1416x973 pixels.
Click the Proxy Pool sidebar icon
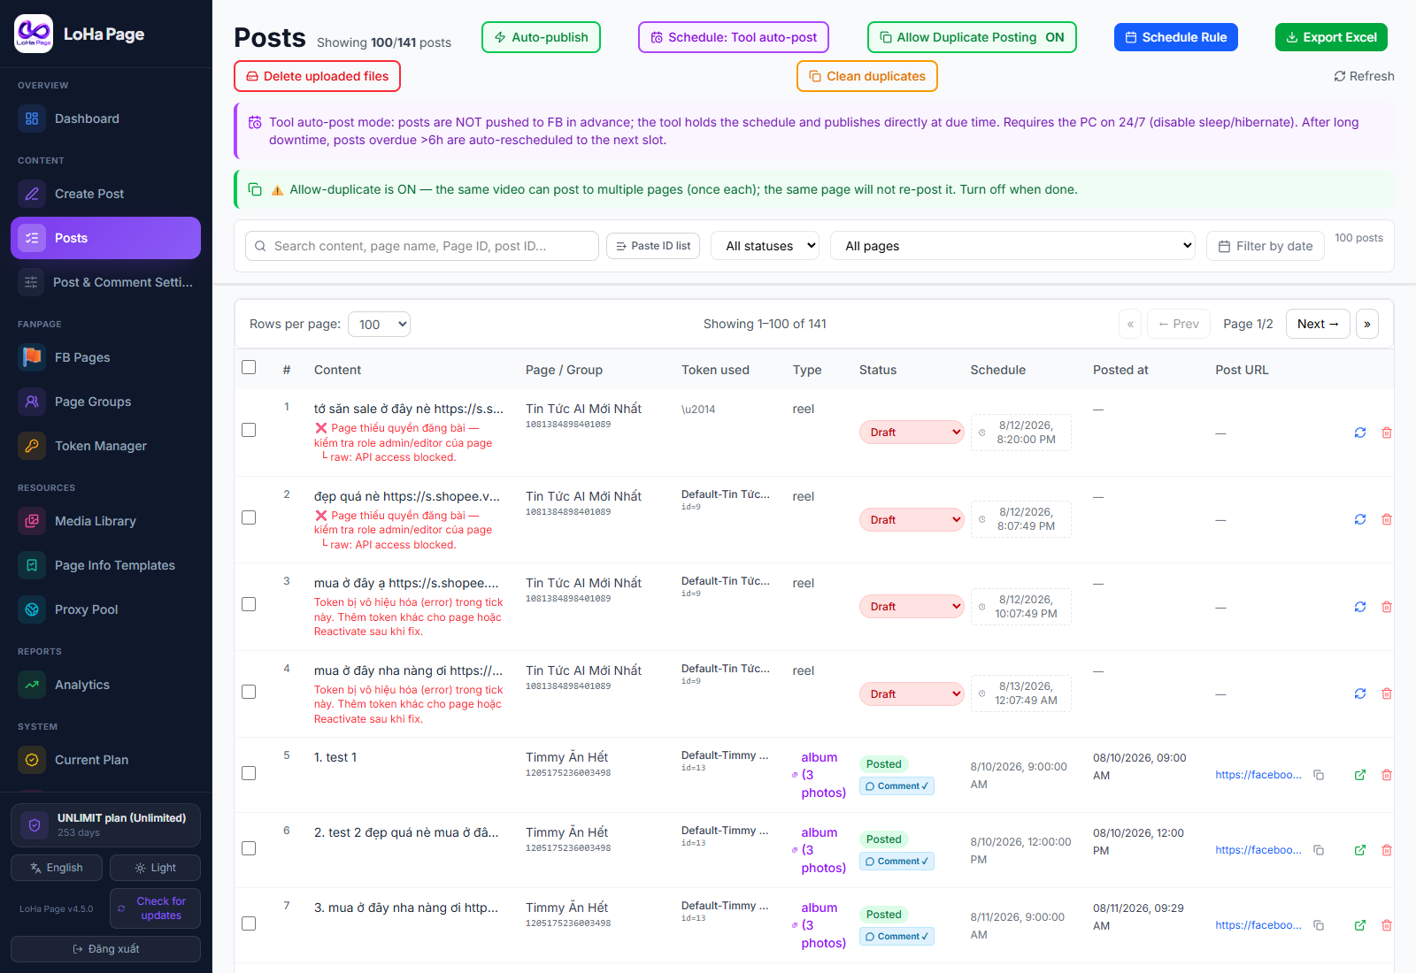click(x=32, y=609)
